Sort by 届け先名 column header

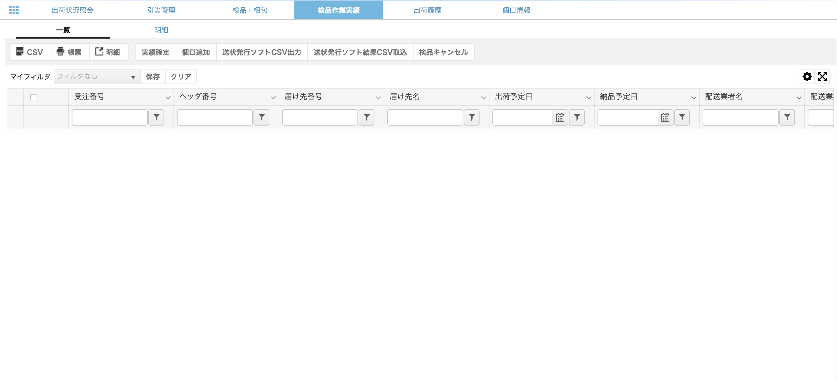pyautogui.click(x=404, y=96)
